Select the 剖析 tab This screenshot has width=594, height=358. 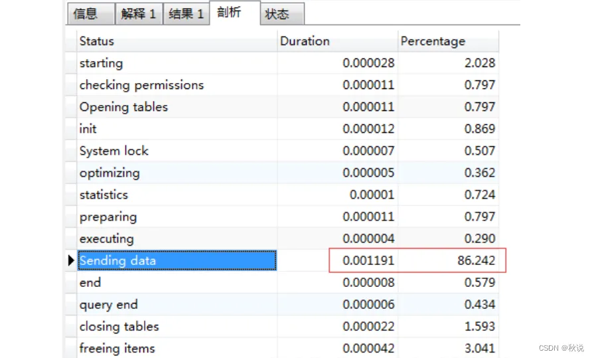click(235, 13)
